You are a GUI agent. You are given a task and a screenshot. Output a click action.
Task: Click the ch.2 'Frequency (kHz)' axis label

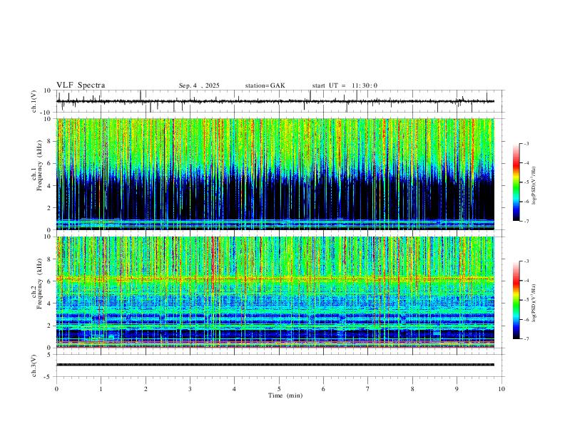coord(39,284)
